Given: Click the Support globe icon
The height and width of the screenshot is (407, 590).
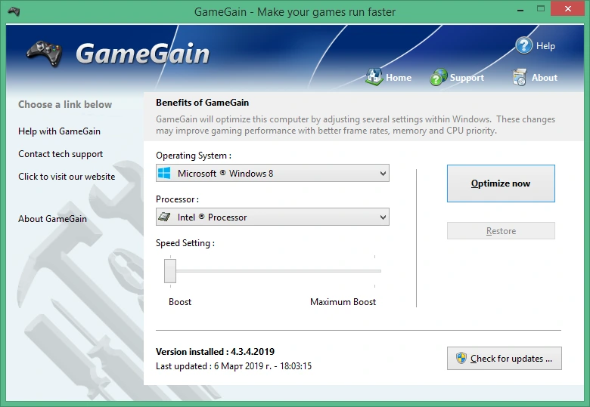Looking at the screenshot, I should (439, 77).
